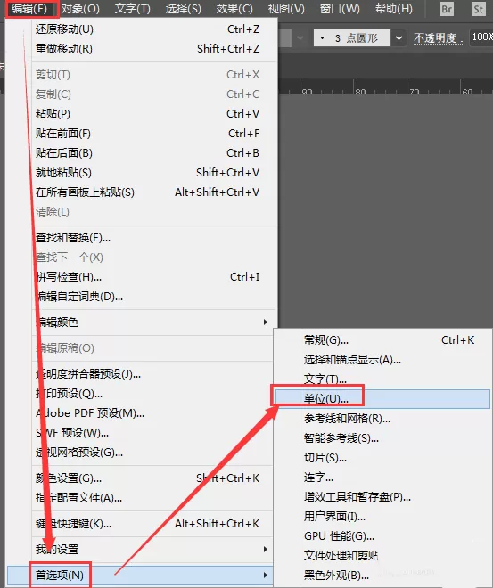Open the 视图(V) menu
The image size is (493, 588).
pos(286,9)
